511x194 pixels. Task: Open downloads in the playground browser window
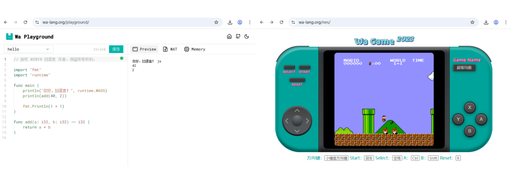coord(230,22)
